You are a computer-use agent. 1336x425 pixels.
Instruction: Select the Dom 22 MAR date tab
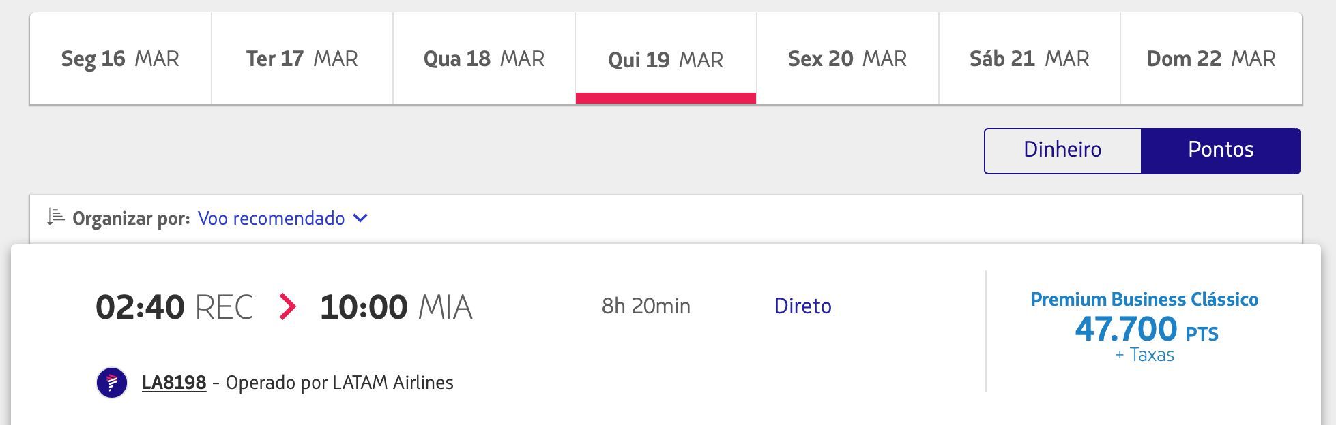1211,59
